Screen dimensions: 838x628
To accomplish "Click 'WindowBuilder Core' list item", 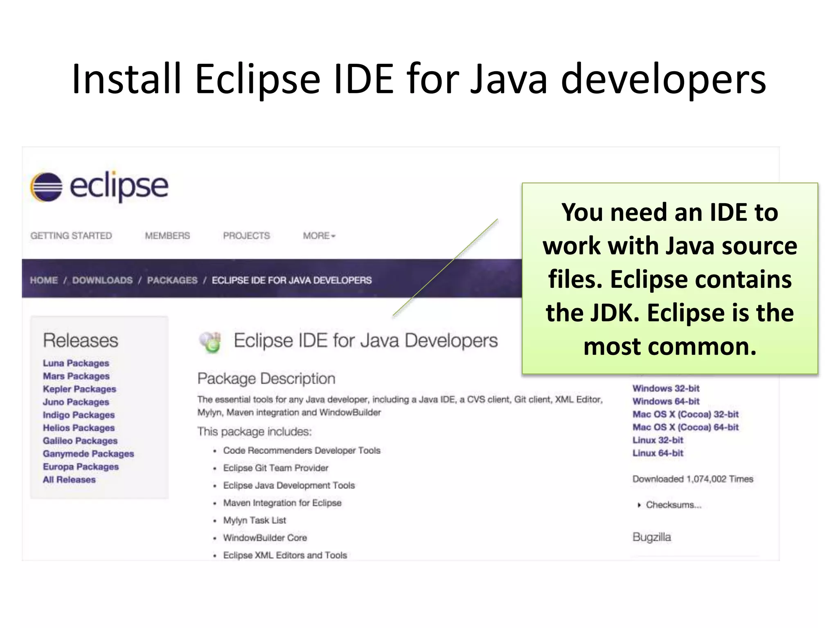I will [265, 538].
